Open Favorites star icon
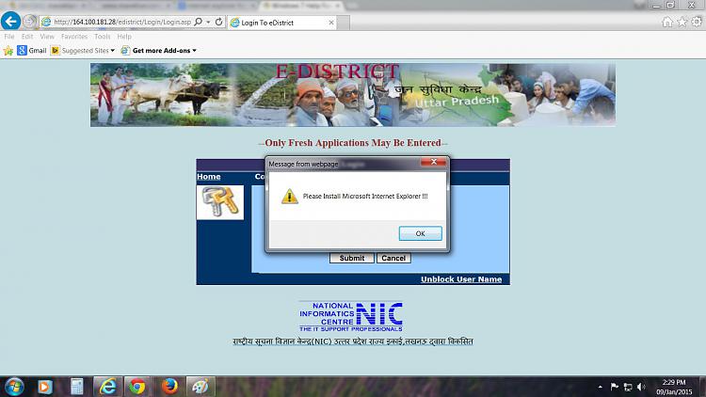This screenshot has width=706, height=397. pos(682,22)
